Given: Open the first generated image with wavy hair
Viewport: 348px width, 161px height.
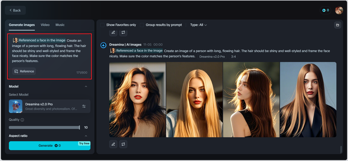Looking at the screenshot, I should 137,100.
